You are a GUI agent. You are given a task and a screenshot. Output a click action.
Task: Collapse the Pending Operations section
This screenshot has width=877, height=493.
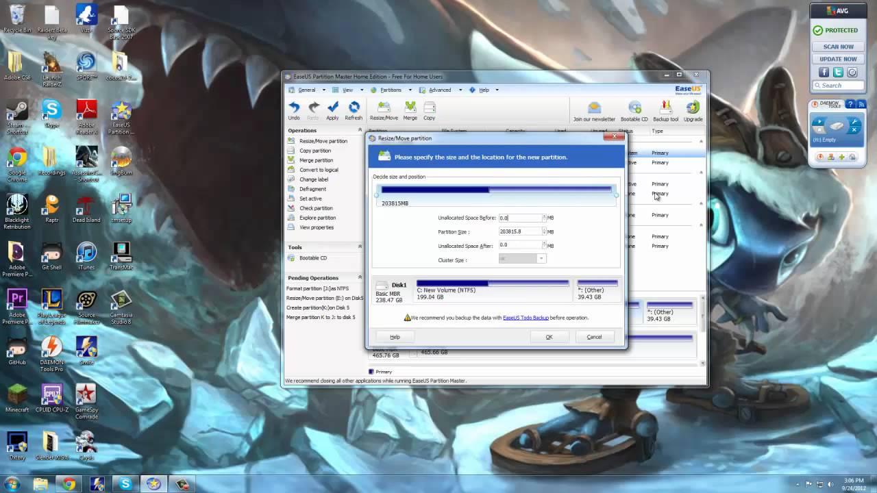click(x=360, y=278)
